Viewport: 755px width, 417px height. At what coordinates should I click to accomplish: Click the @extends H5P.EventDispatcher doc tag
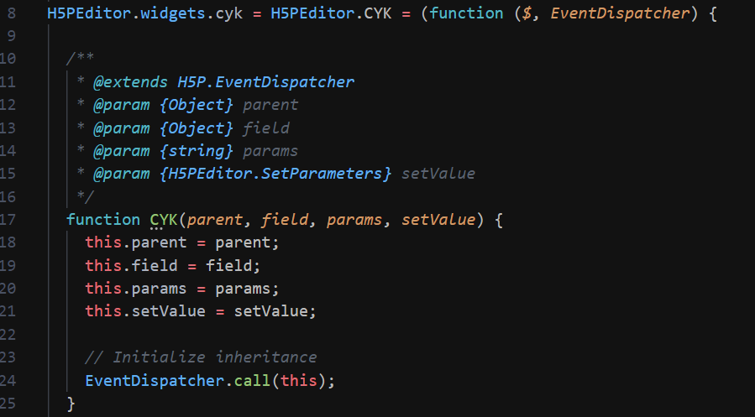tap(224, 81)
